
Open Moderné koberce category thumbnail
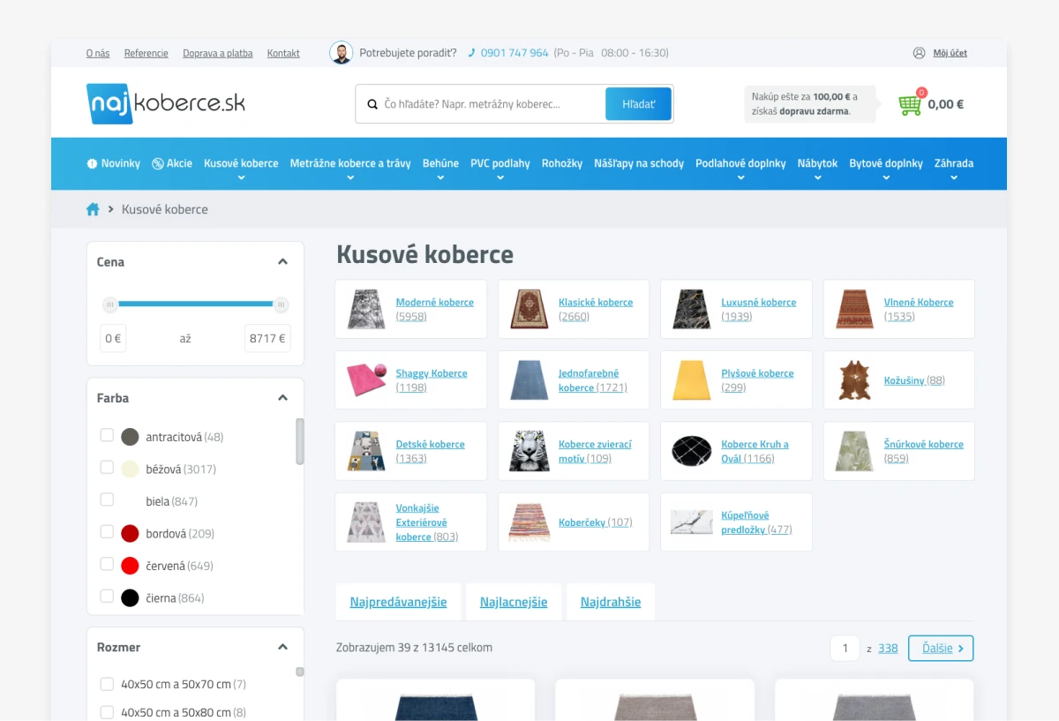tap(366, 309)
